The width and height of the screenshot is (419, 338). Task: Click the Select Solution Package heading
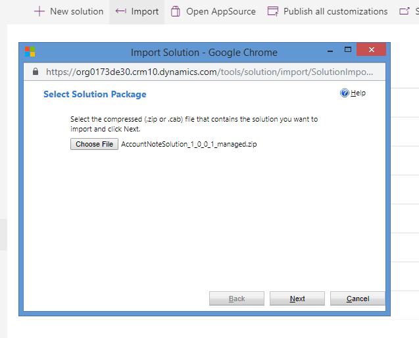pos(95,95)
